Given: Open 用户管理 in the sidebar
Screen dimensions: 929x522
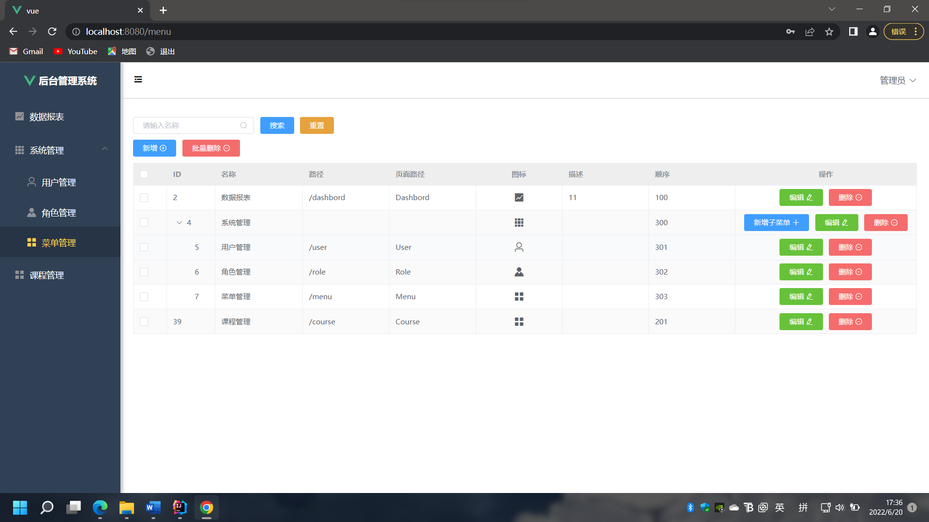Looking at the screenshot, I should click(x=60, y=182).
